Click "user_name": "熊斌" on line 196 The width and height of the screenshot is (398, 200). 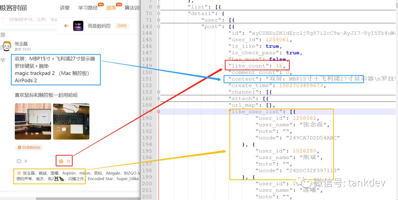pos(289,158)
